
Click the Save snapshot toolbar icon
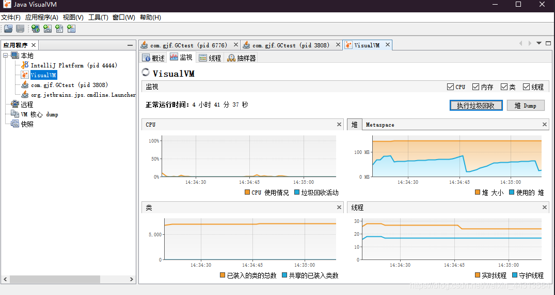click(20, 29)
